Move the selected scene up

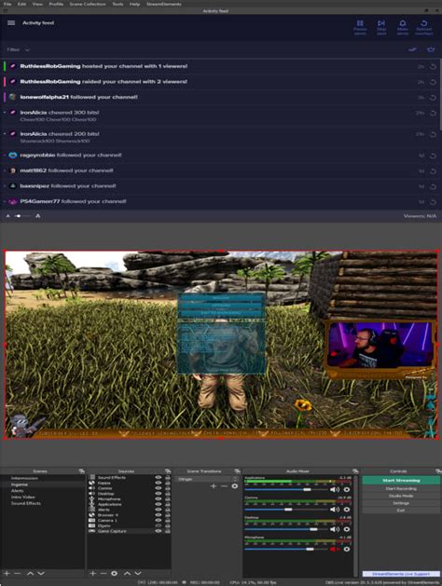point(30,573)
